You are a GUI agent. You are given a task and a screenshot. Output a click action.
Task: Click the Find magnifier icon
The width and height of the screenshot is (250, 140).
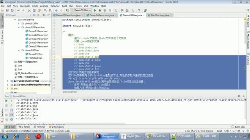tap(45, 10)
